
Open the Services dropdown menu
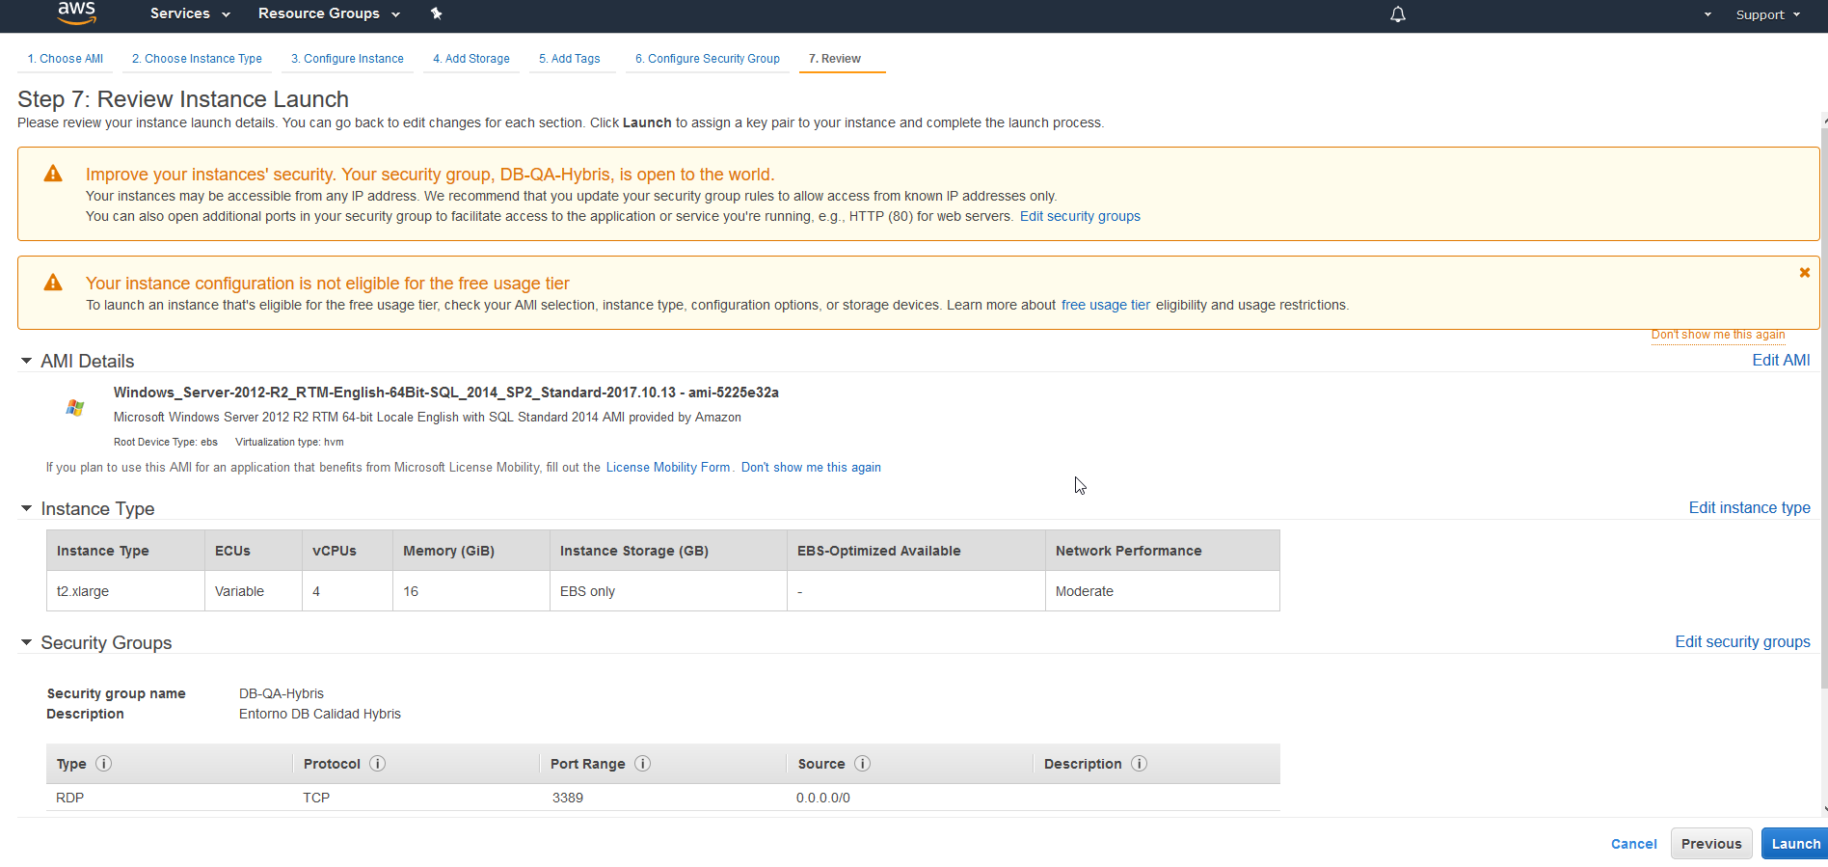point(190,14)
